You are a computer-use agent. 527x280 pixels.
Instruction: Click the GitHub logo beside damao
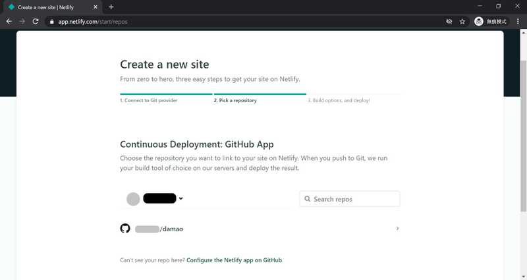point(125,229)
